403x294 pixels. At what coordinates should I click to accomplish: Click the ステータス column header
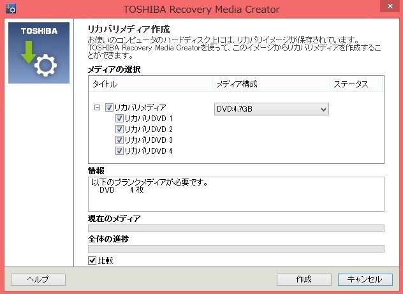click(x=356, y=84)
